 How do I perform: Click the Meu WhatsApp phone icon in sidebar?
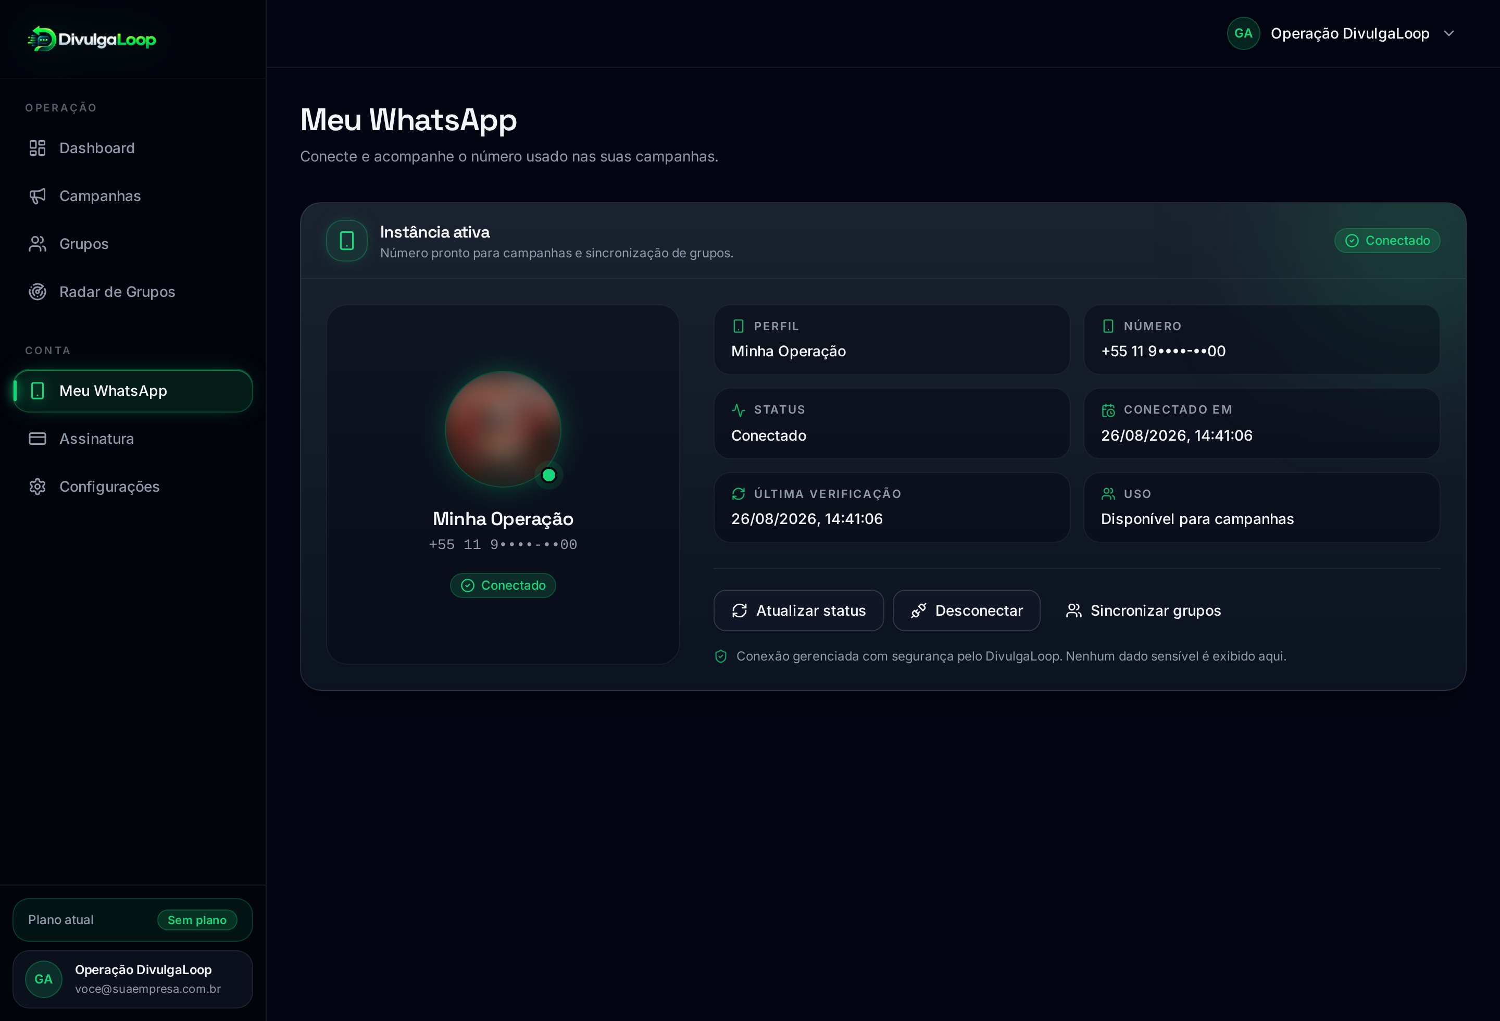(37, 391)
